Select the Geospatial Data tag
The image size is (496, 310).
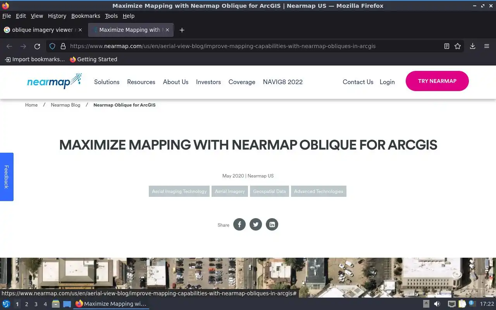(269, 191)
